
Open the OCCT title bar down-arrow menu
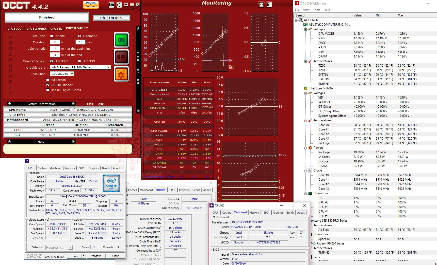click(126, 5)
